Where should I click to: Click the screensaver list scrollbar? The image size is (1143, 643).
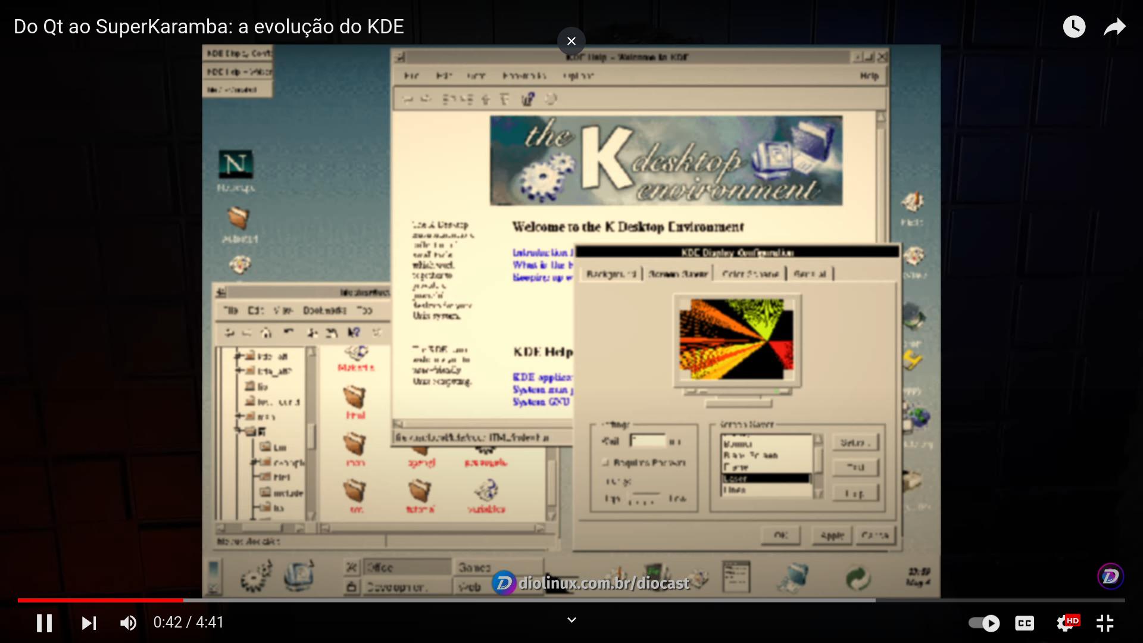[818, 466]
